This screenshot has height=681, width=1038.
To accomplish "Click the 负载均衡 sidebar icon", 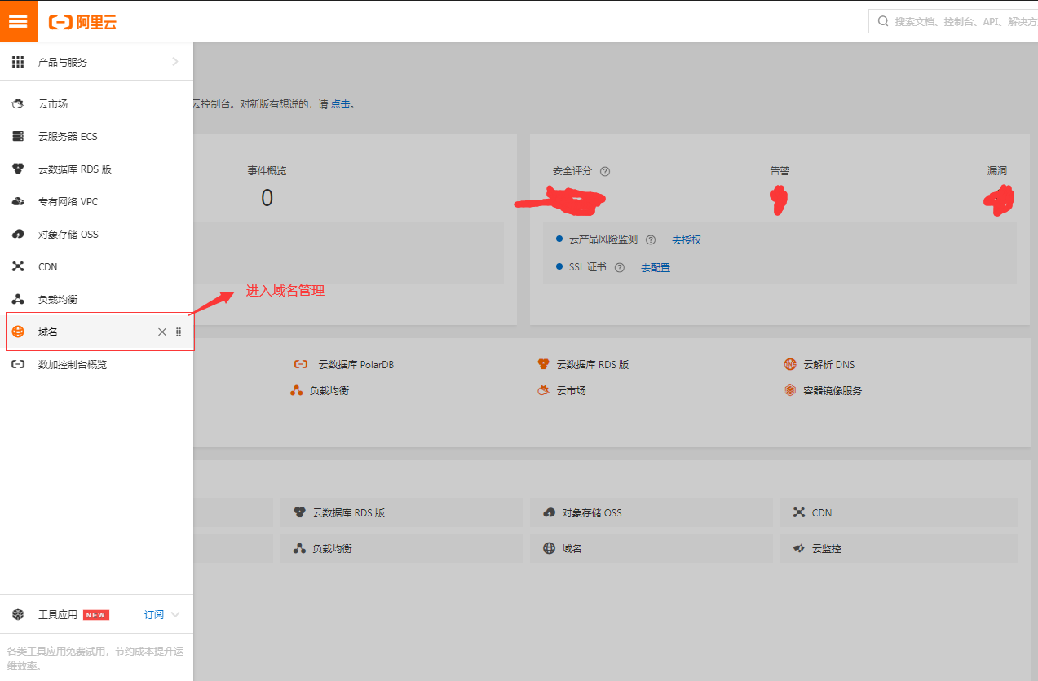I will tap(18, 300).
